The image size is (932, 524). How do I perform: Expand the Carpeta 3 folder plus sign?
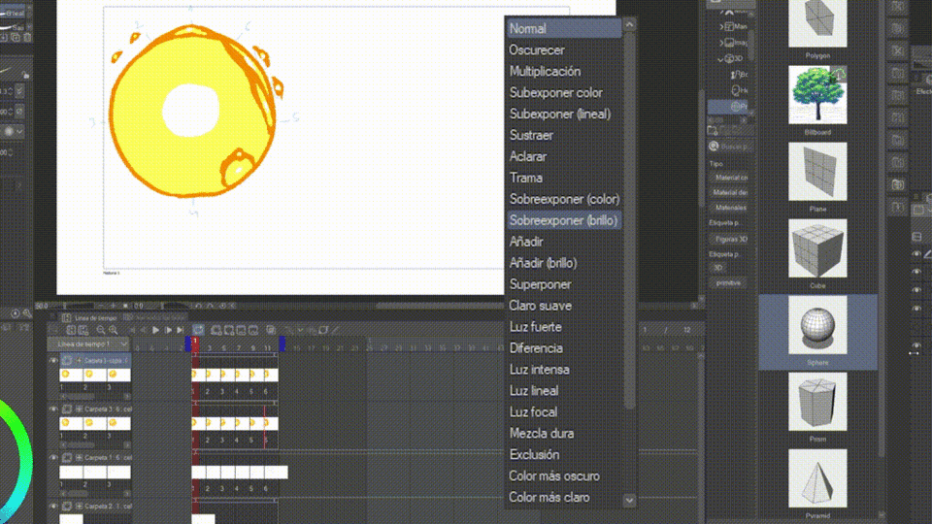point(79,409)
